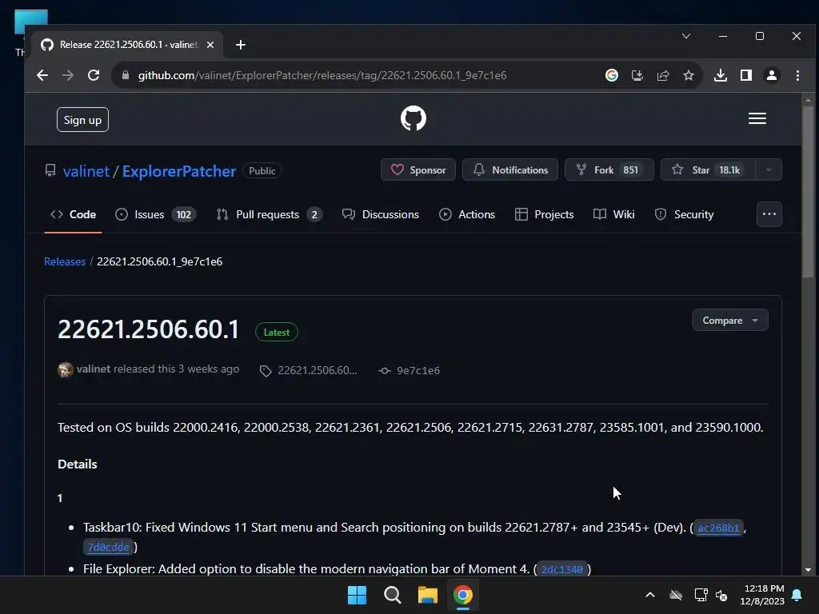Open notification center bell icon
This screenshot has height=614, width=819.
point(797,595)
